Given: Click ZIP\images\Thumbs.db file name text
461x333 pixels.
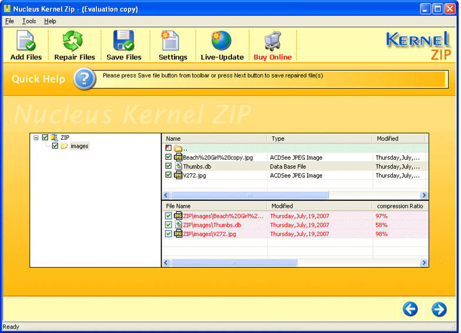Looking at the screenshot, I should pos(212,225).
